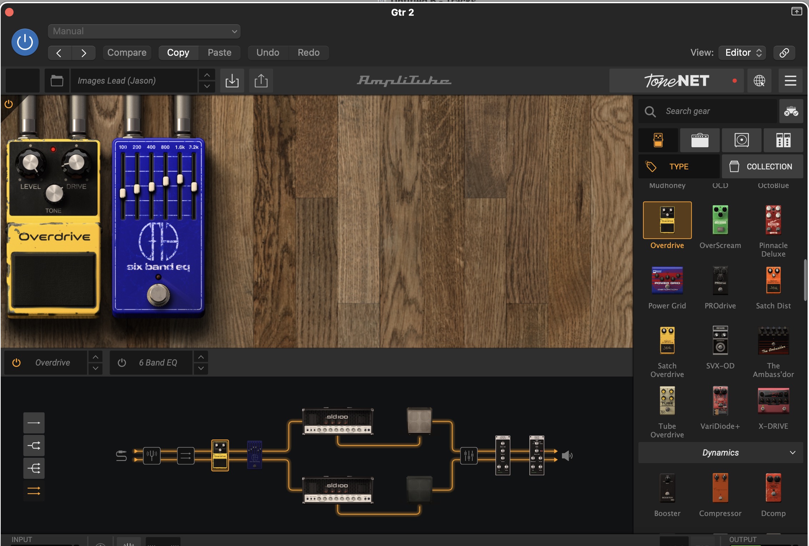
Task: Open the Manual preset dropdown
Action: click(144, 31)
